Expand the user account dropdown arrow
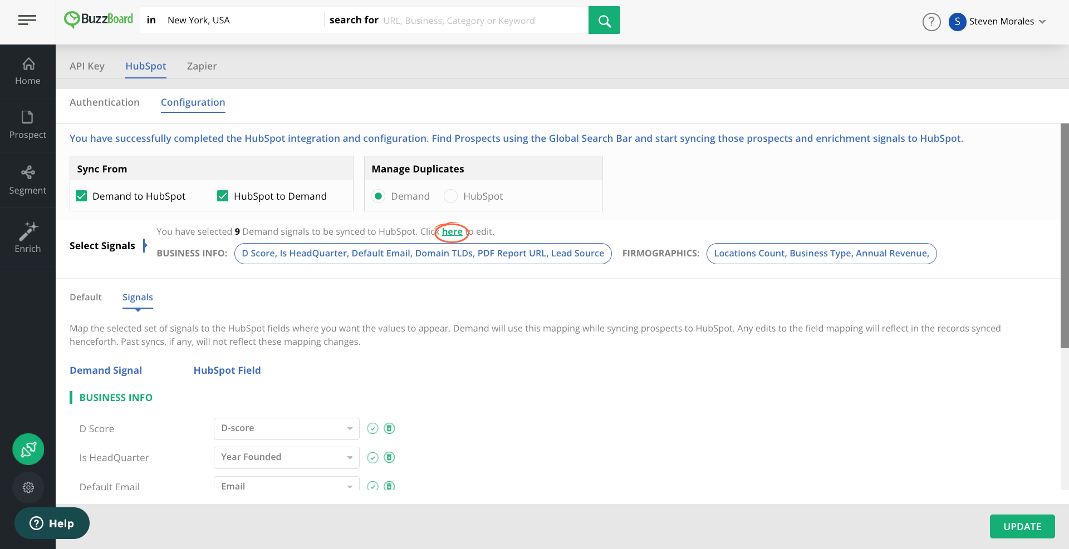This screenshot has height=549, width=1069. pos(1042,22)
